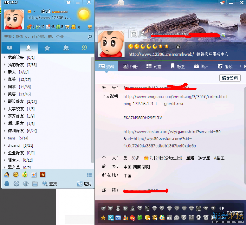Click the blue camera album icon in profile icon bar
Viewport: 246px width, 225px height.
(118, 218)
